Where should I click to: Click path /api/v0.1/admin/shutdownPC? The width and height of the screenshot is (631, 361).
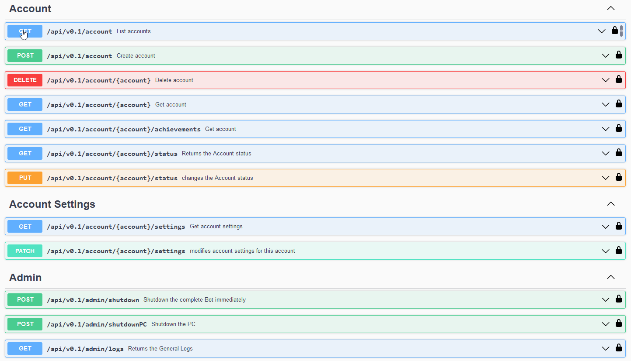(97, 324)
